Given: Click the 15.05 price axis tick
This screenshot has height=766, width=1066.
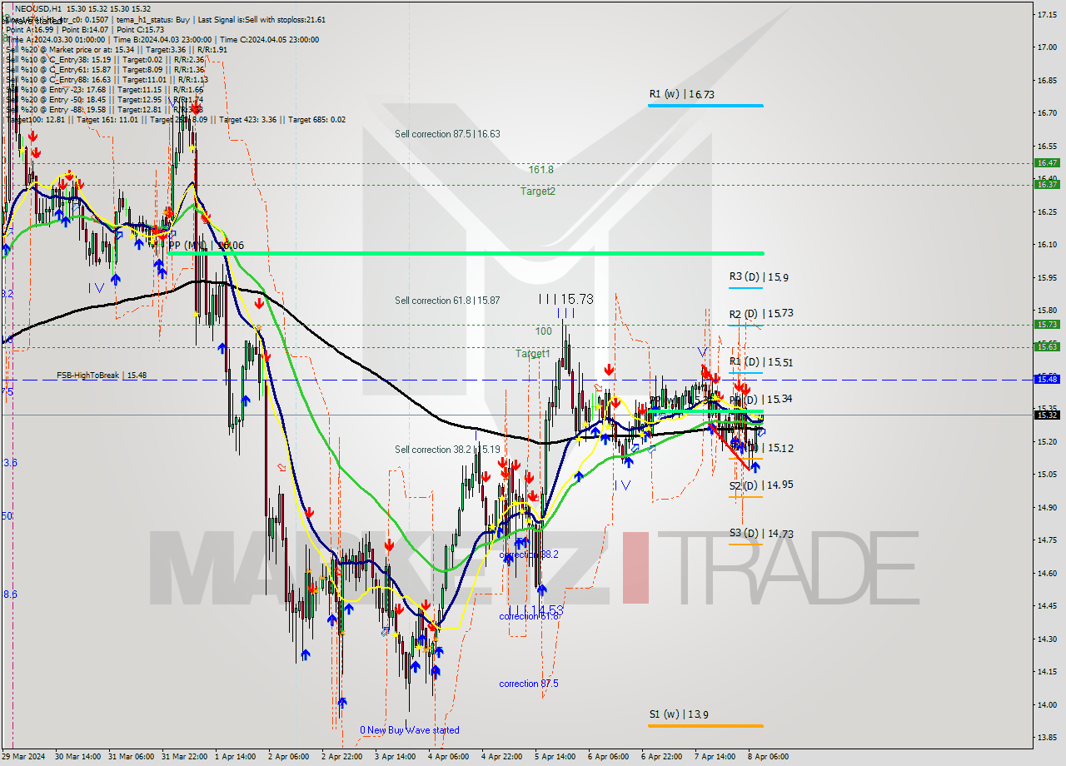Looking at the screenshot, I should pyautogui.click(x=1047, y=475).
